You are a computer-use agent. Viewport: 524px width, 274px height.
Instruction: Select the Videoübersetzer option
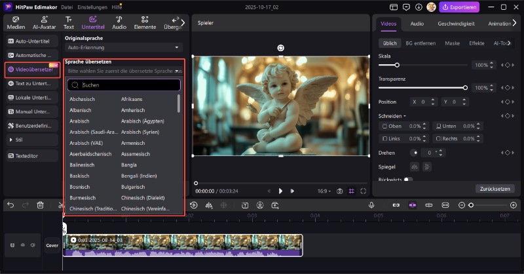pos(32,69)
